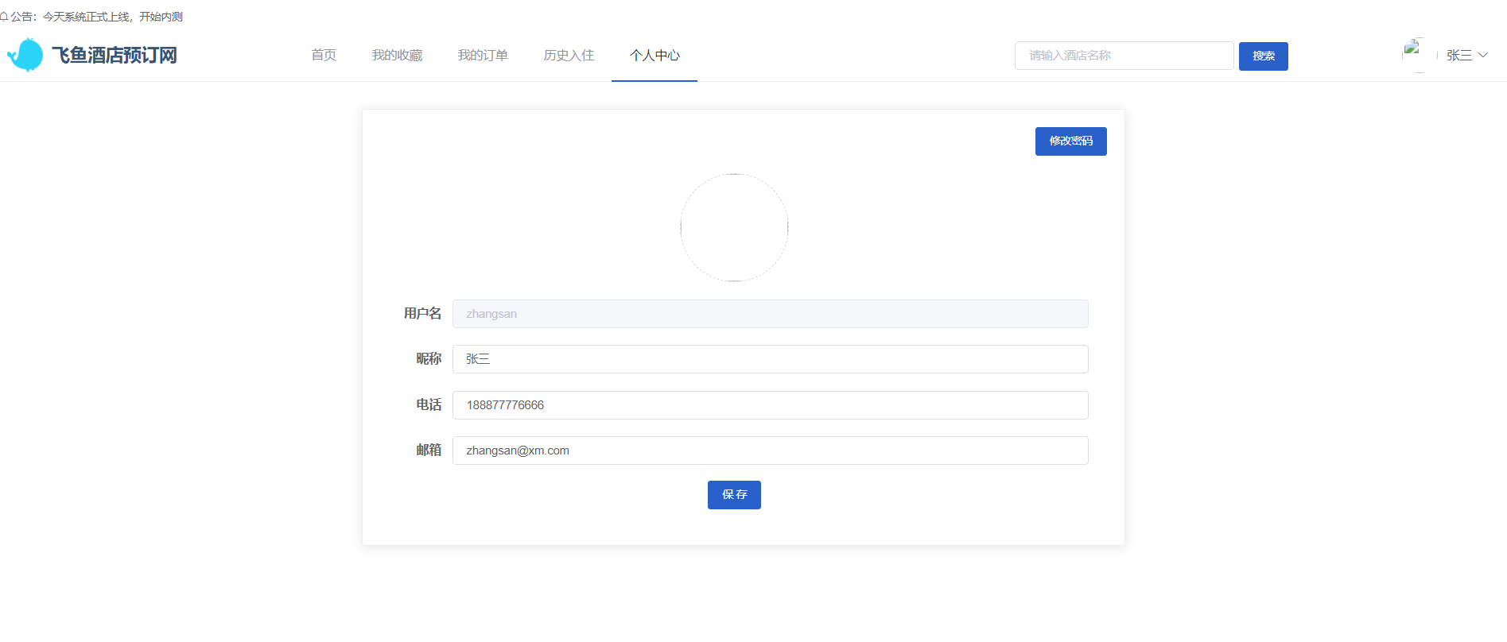Expand the 张三 user dropdown arrow
Screen dimensions: 1507x642
(1482, 56)
